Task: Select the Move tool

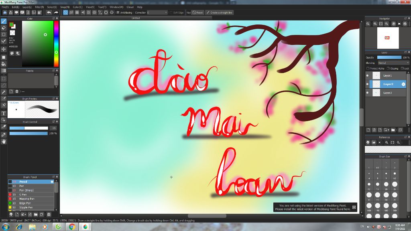Action: (x=4, y=49)
